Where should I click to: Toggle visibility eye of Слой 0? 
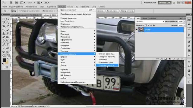point(137,30)
